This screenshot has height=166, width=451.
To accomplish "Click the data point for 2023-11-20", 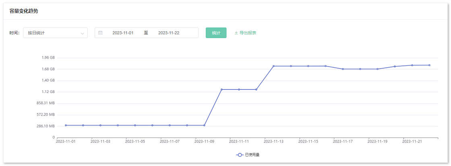I will 395,67.
